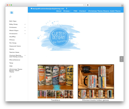Screen dimensions: 129x109
Task: Open Custom Besties and Family scenes link
Action: tap(16, 56)
